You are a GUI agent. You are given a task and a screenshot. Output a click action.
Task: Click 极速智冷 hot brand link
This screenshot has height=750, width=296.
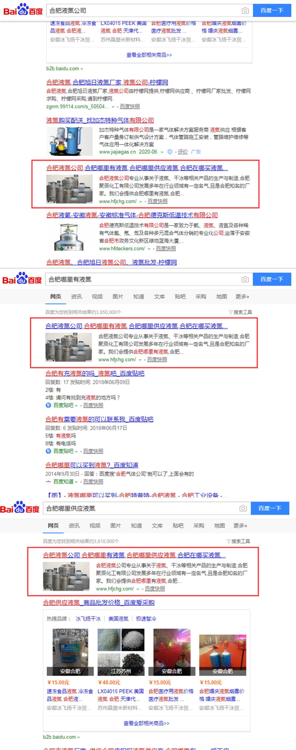point(146,619)
